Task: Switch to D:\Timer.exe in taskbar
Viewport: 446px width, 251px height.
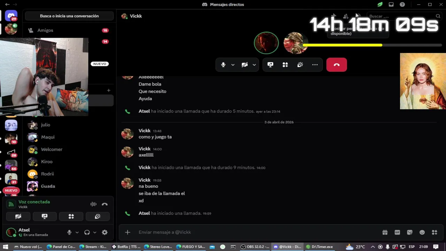Action: [319, 247]
